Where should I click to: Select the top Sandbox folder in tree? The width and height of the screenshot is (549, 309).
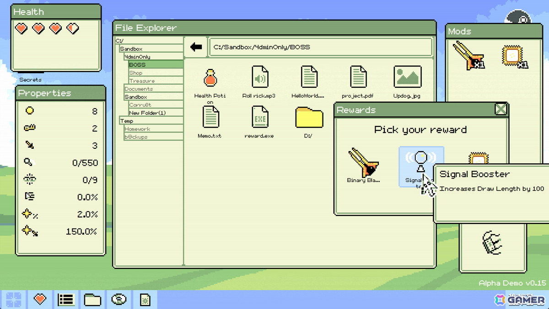point(151,49)
